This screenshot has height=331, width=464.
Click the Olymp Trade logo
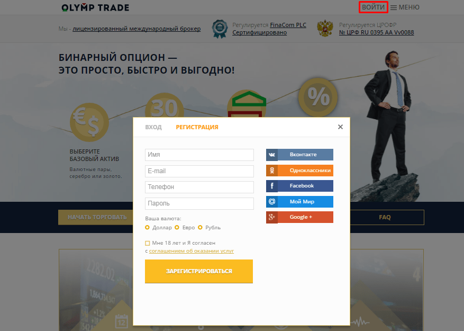(95, 7)
